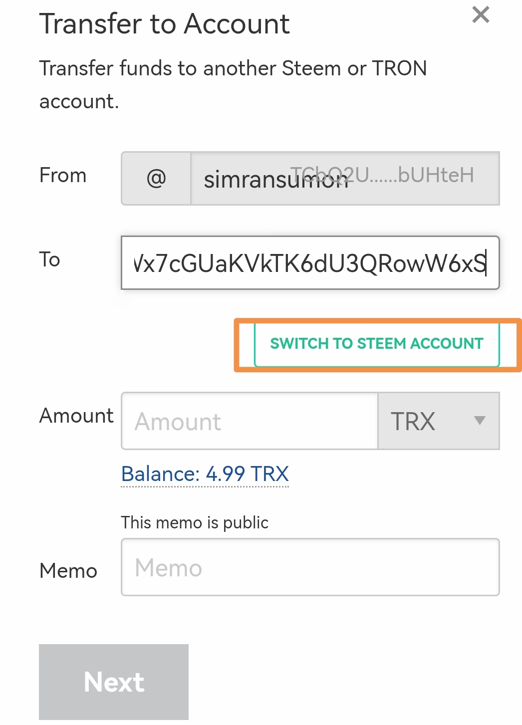The height and width of the screenshot is (725, 522).
Task: Open the TRX currency dropdown
Action: [439, 421]
